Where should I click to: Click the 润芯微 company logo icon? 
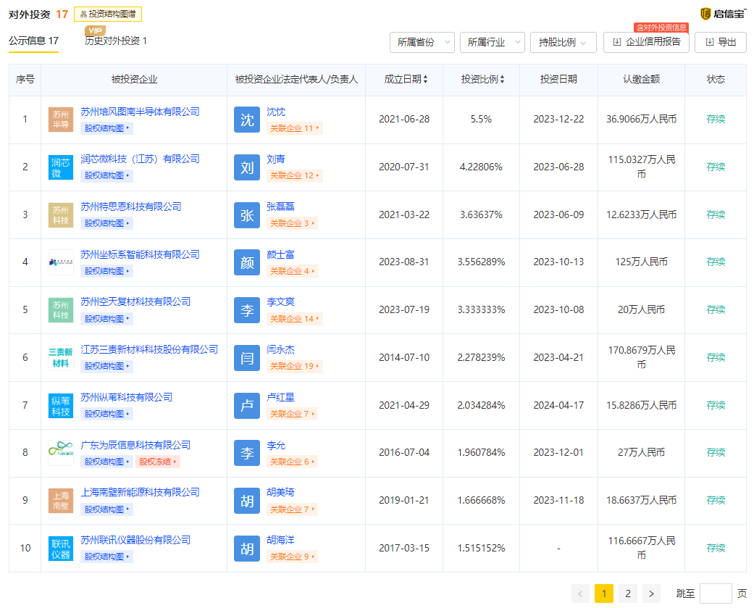coord(61,167)
